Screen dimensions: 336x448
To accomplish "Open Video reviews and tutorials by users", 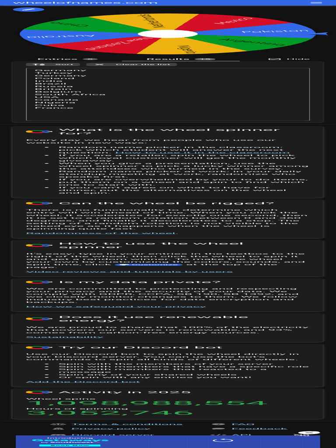I will point(129,271).
